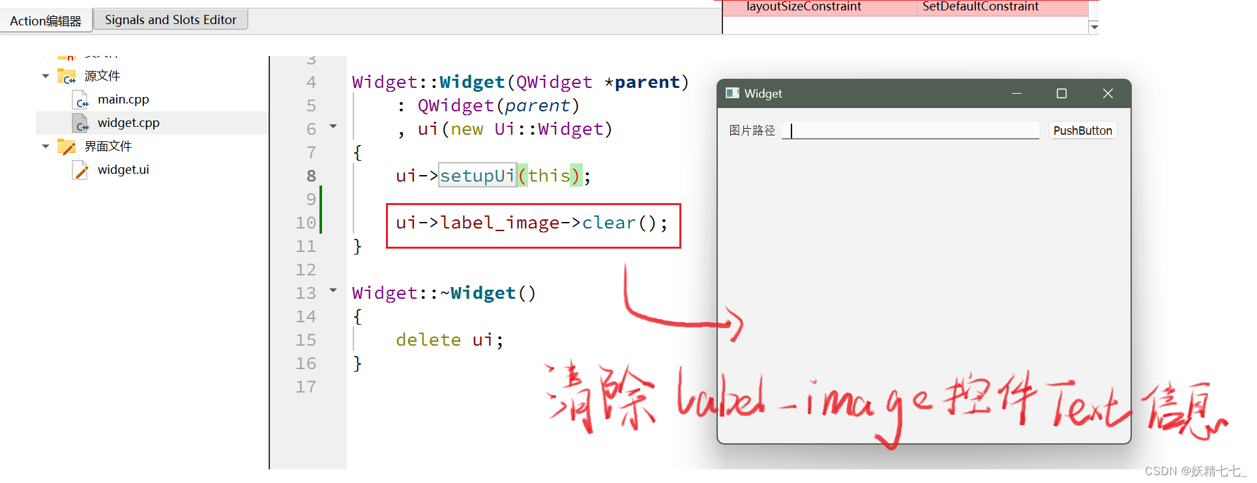Click the widget.cpp file icon
1257x483 pixels.
pyautogui.click(x=80, y=123)
